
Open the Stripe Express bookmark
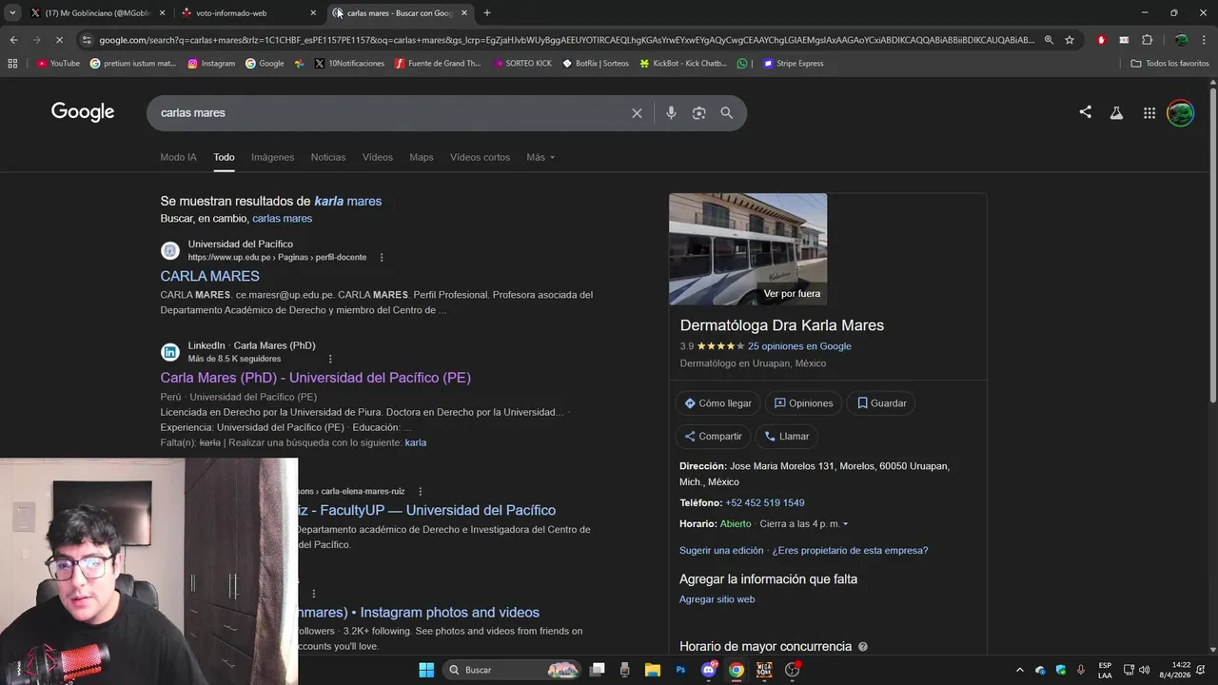pos(793,64)
